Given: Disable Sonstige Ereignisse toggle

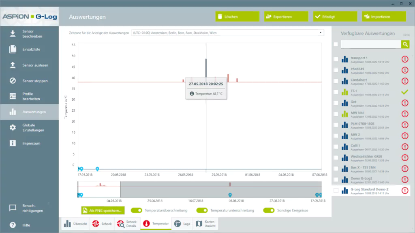Looking at the screenshot, I should (268, 210).
